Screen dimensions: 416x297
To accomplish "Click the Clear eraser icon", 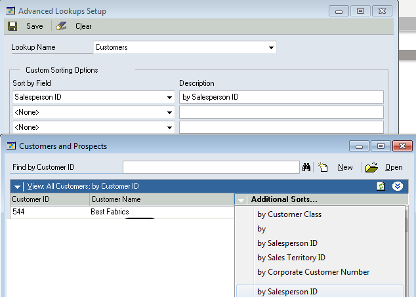I will coord(62,26).
